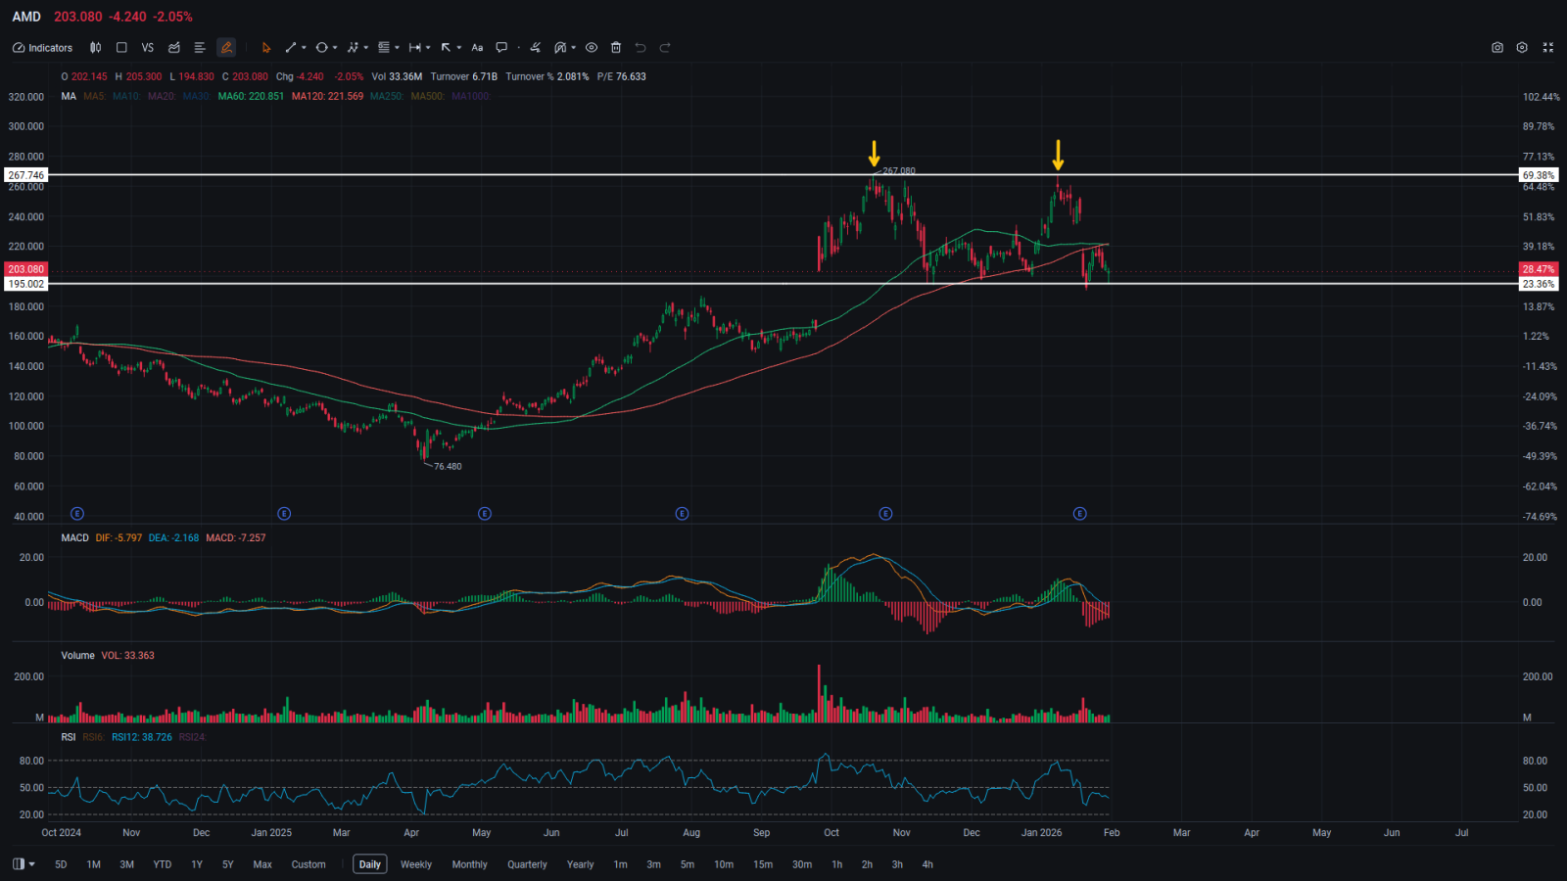Set range to 5Y
Viewport: 1567px width, 881px height.
228,864
